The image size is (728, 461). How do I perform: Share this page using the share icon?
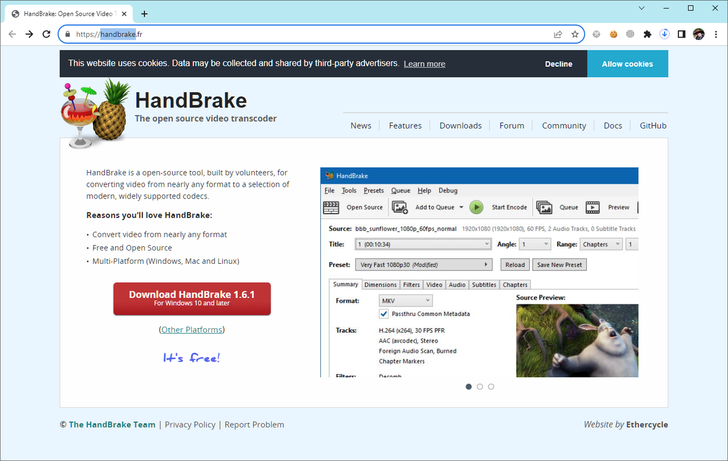[x=558, y=35]
